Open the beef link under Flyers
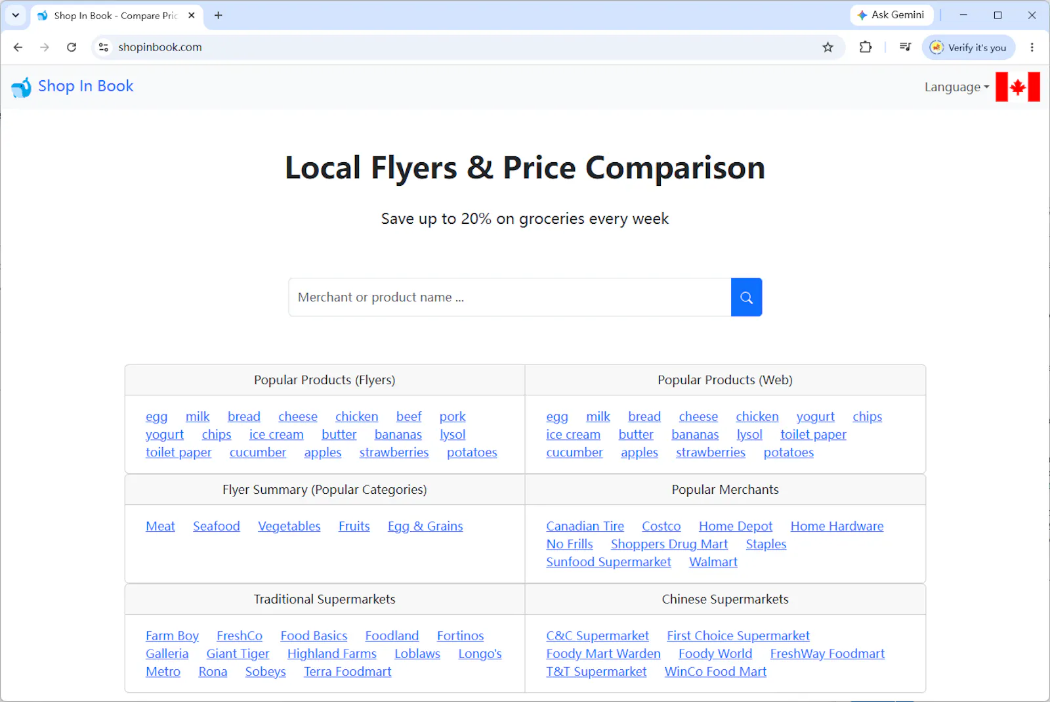1050x702 pixels. [409, 416]
